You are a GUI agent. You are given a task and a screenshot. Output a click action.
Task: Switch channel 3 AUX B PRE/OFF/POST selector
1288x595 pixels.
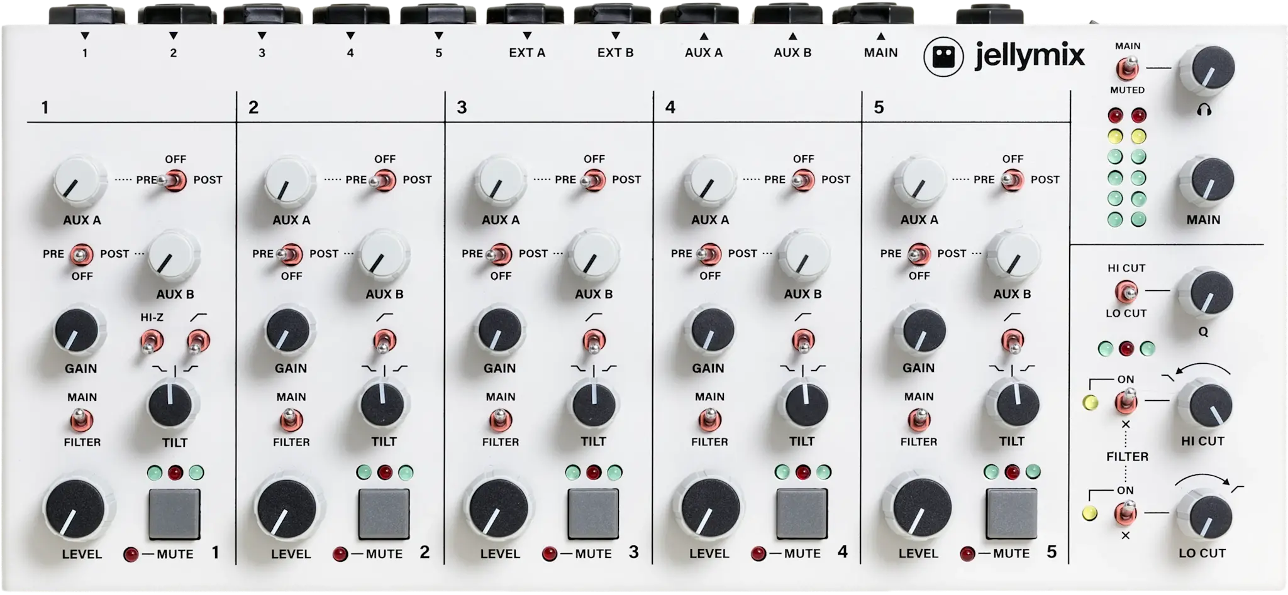pos(499,254)
